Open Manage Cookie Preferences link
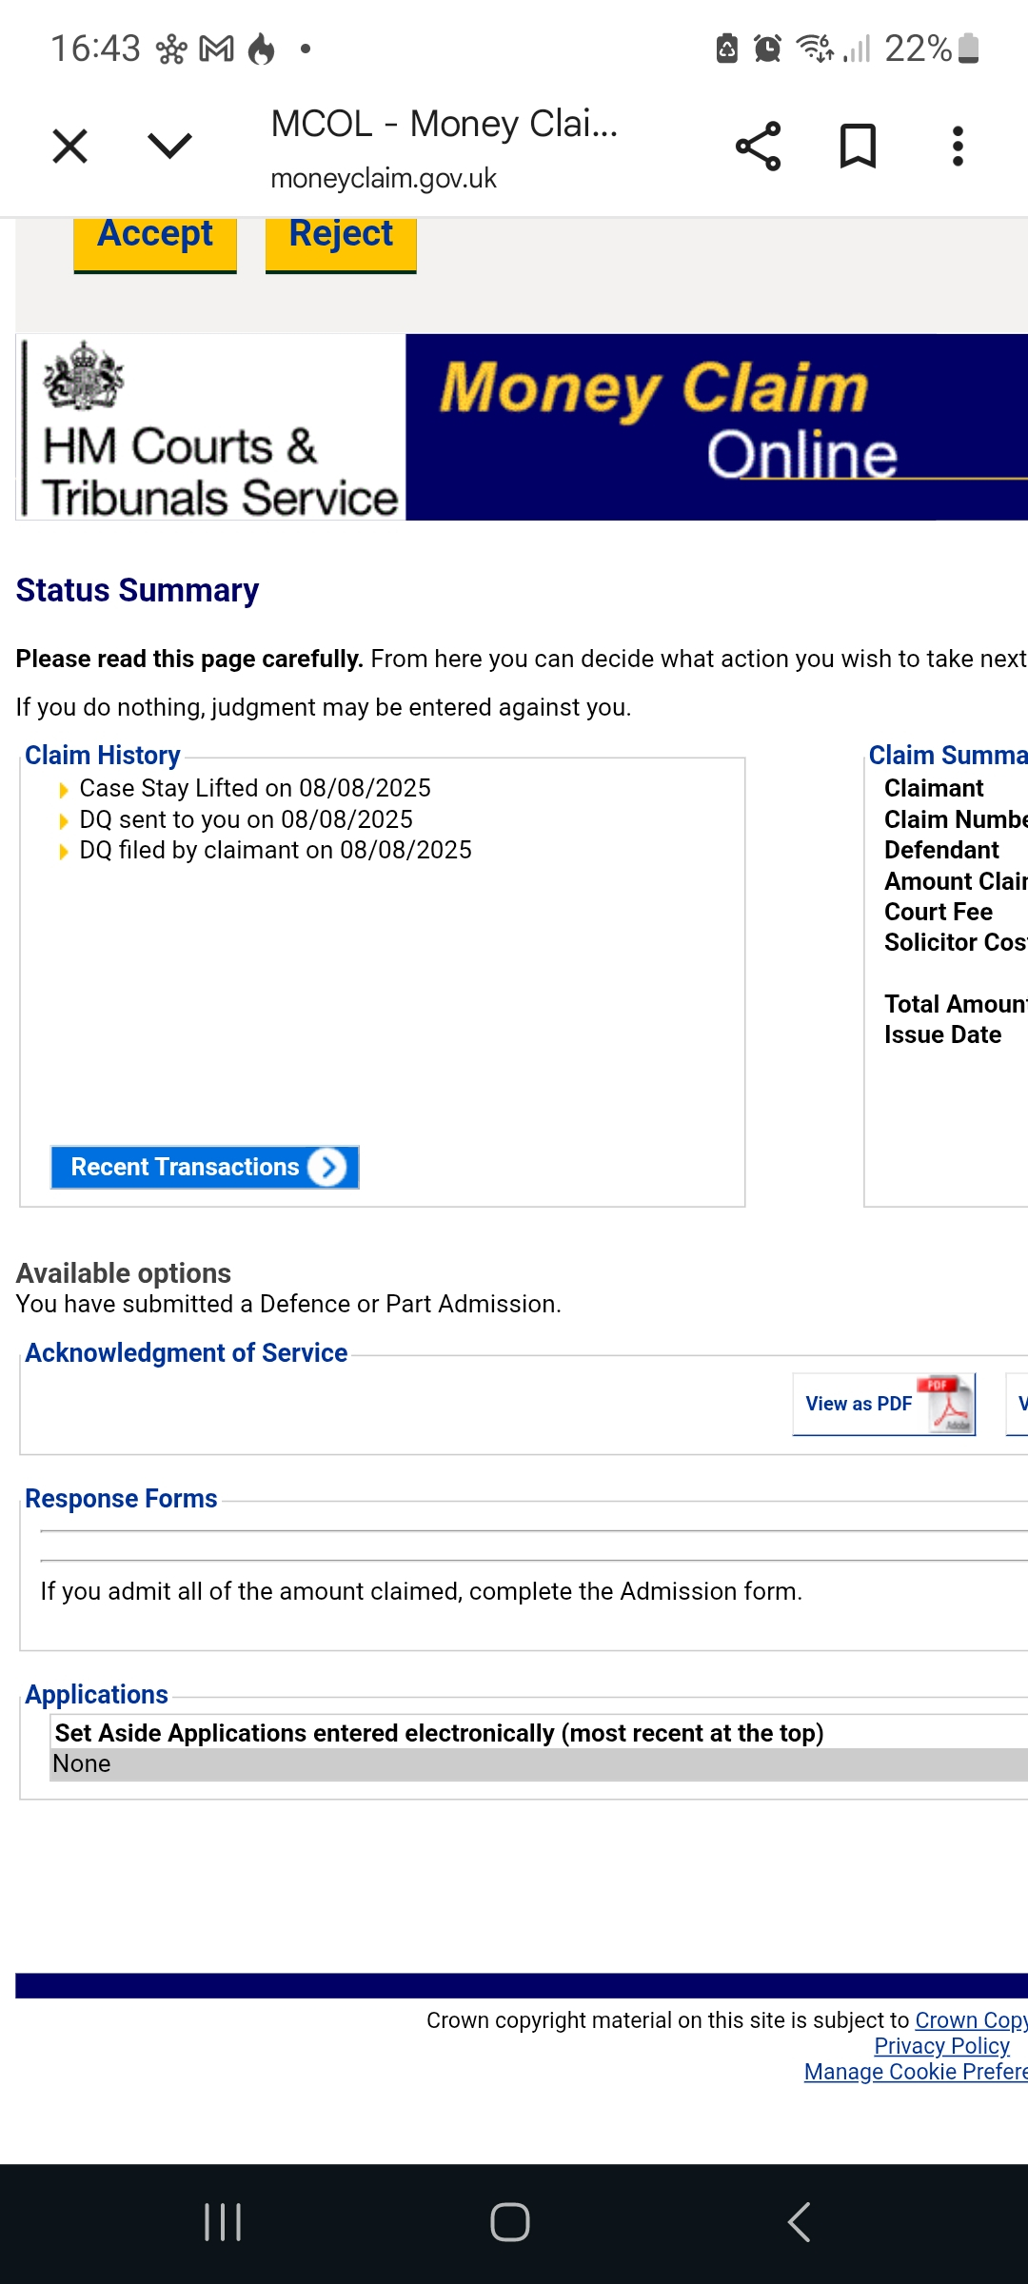1028x2284 pixels. [916, 2072]
